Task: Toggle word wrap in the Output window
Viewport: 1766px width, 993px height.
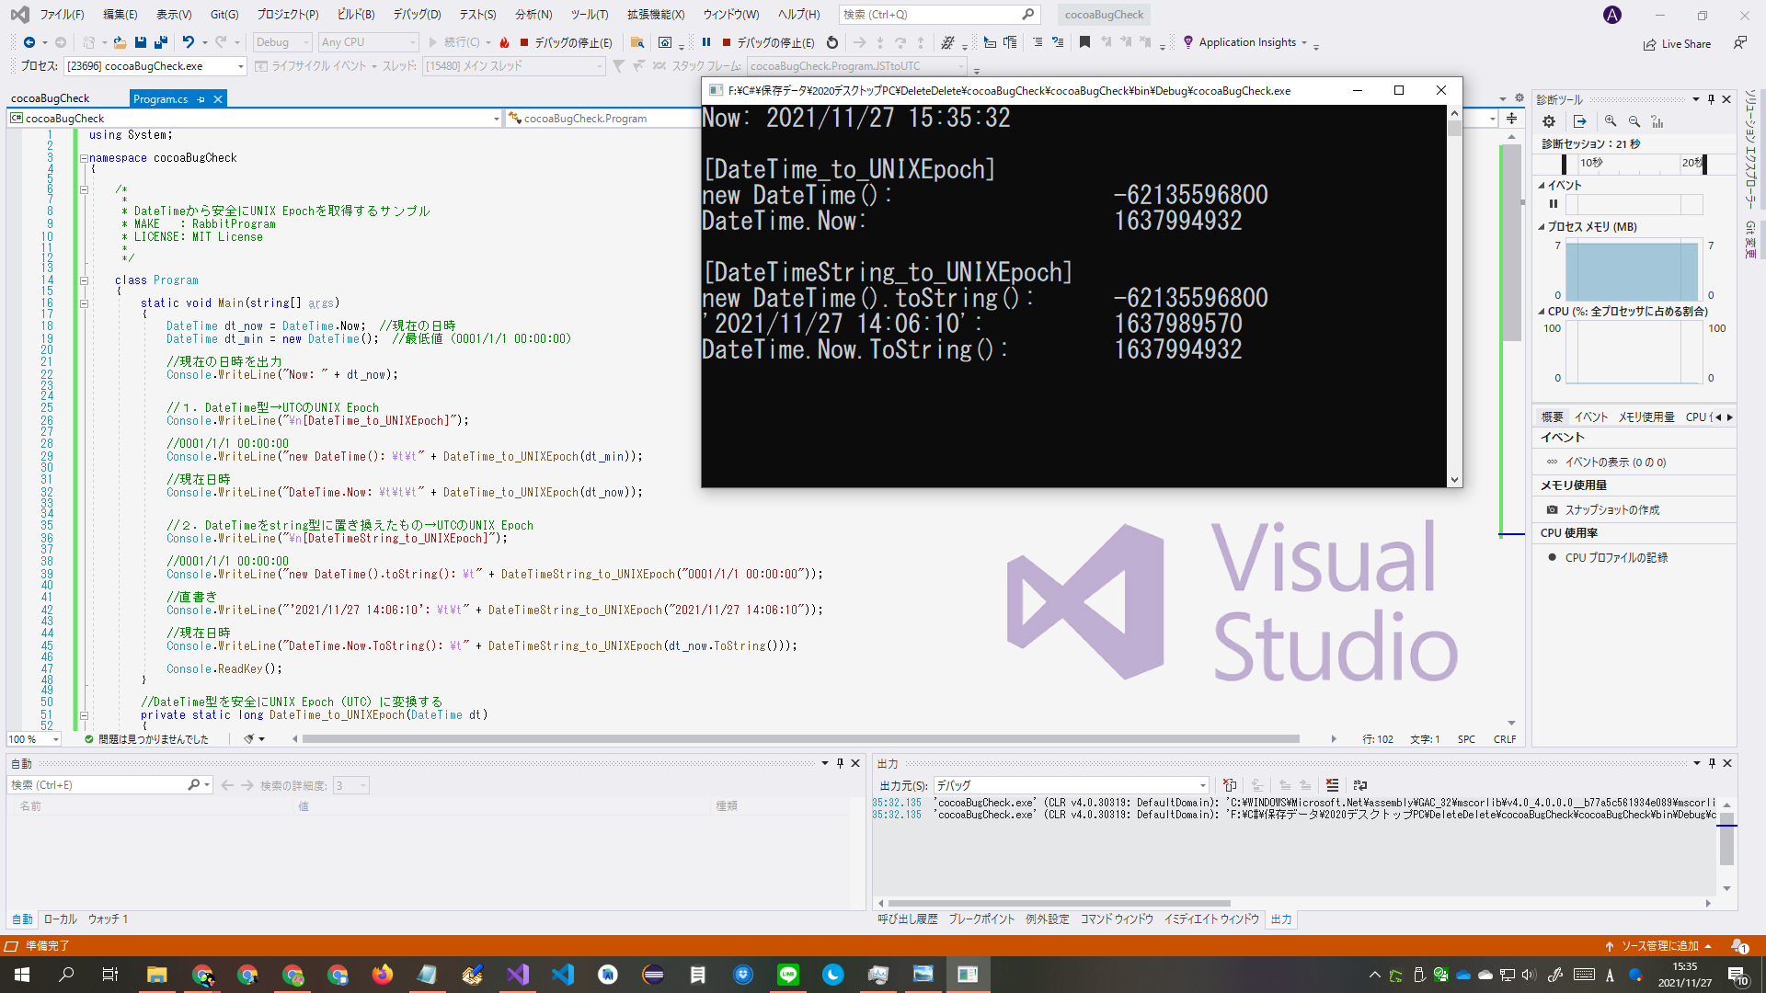Action: point(1360,785)
